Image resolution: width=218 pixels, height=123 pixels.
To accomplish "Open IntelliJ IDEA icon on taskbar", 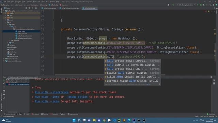I will pyautogui.click(x=134, y=120).
